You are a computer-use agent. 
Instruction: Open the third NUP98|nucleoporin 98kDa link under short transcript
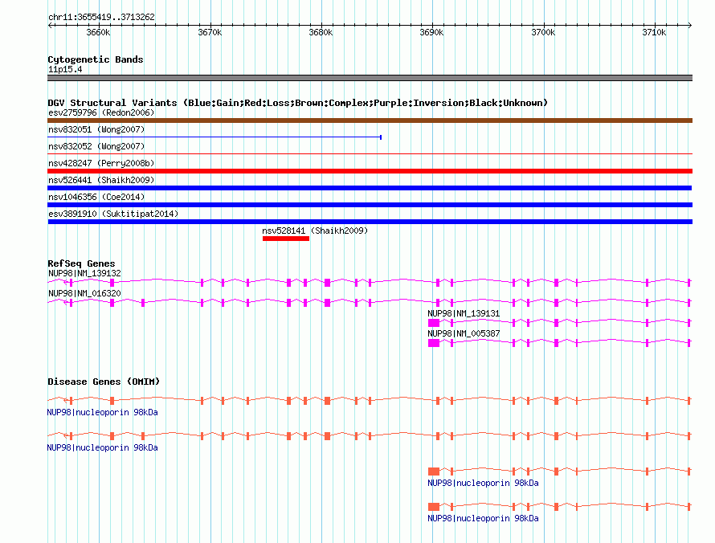[x=483, y=484]
